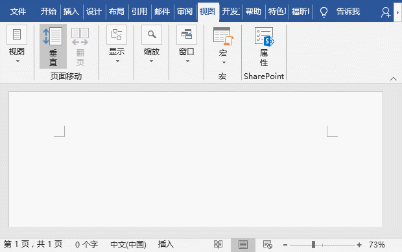The width and height of the screenshot is (402, 252).
Task: Click inside the blank document page
Action: (x=196, y=159)
